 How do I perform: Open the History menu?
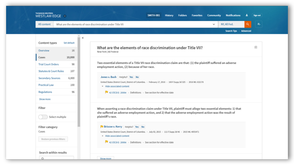pyautogui.click(x=169, y=15)
